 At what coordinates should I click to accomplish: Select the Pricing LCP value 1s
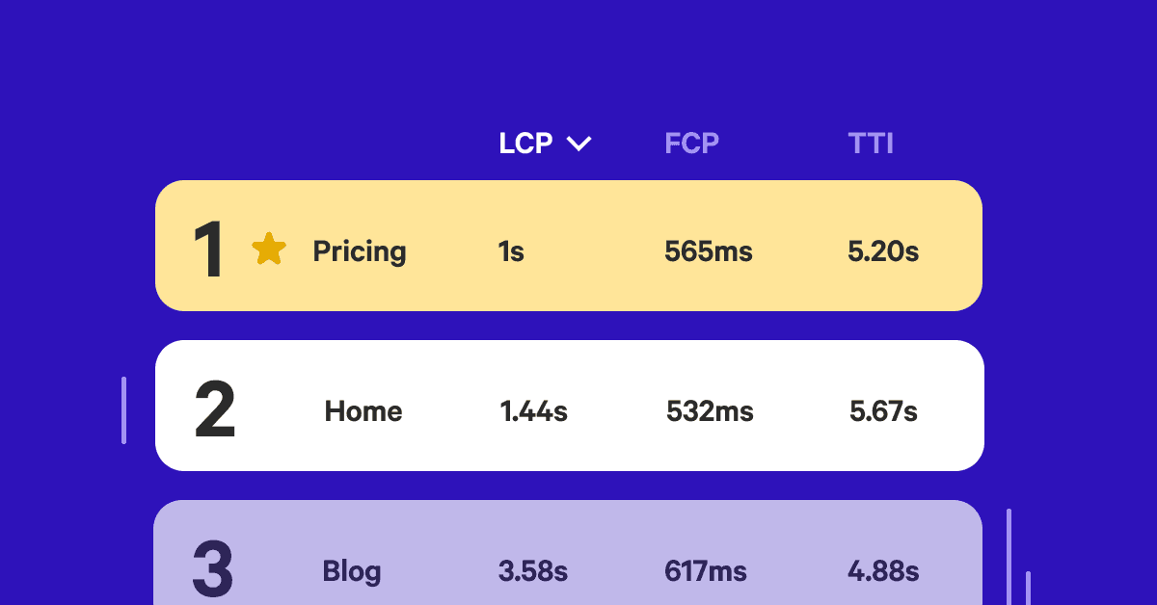click(511, 251)
